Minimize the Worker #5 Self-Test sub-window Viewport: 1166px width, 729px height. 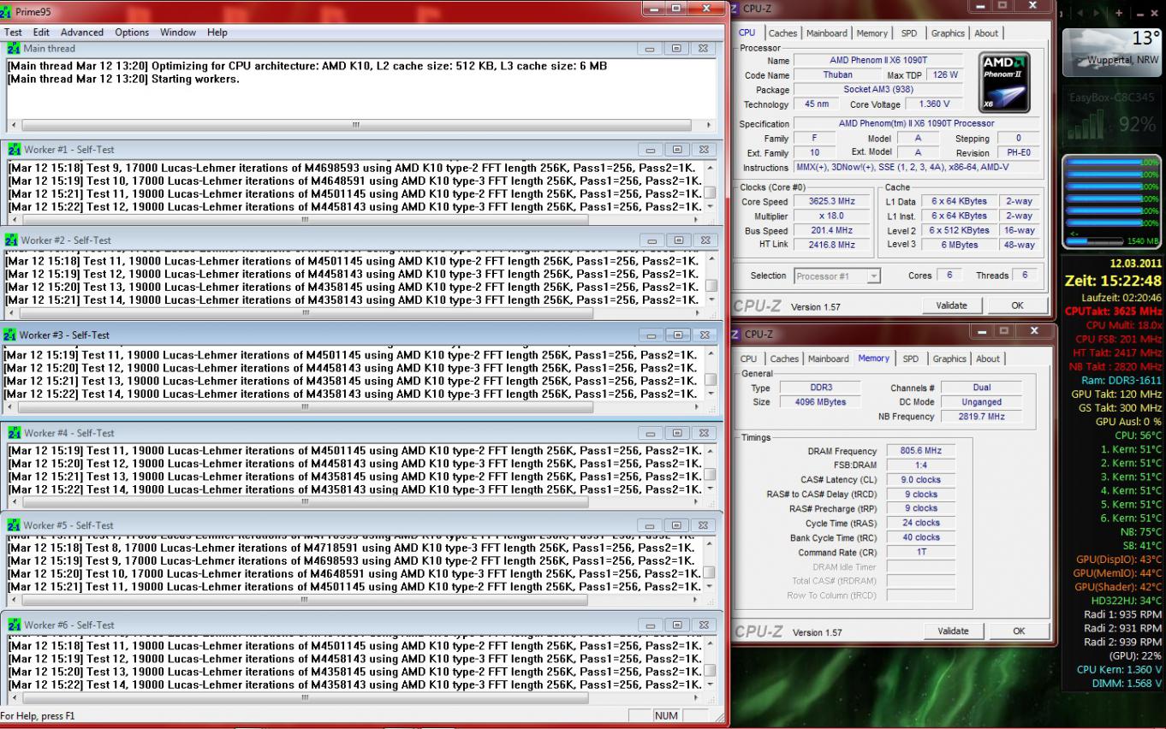[651, 525]
